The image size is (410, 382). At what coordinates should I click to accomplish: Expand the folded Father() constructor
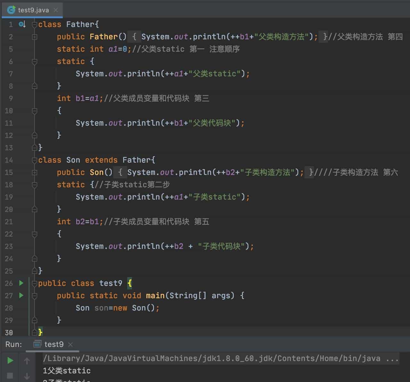pos(35,37)
